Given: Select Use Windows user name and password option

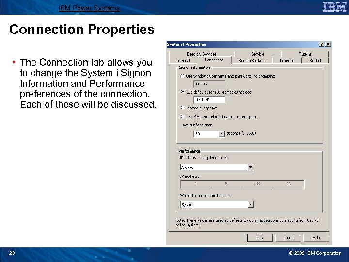Looking at the screenshot, I should 183,76.
